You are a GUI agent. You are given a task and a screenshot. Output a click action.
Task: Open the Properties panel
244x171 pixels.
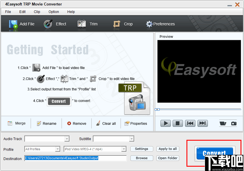tap(126, 123)
